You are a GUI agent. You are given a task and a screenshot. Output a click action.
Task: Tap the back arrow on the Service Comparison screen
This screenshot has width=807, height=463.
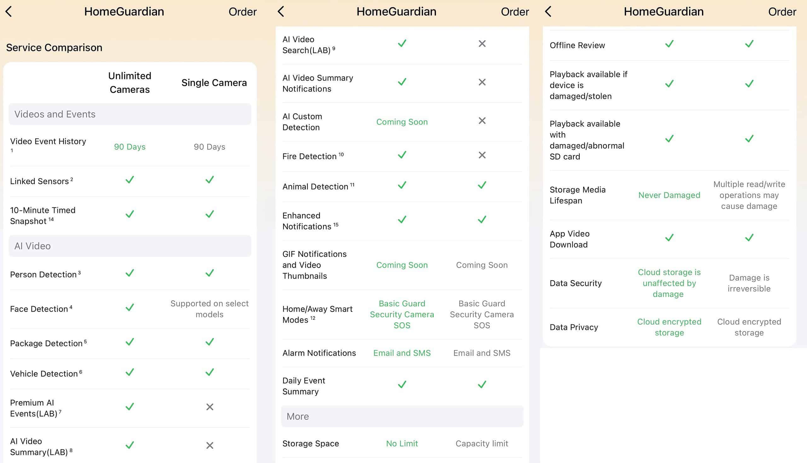pos(9,12)
